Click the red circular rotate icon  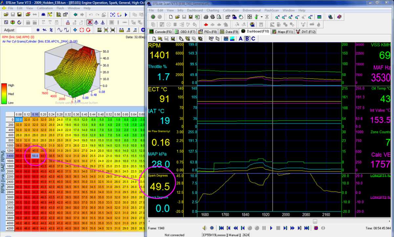point(88,30)
